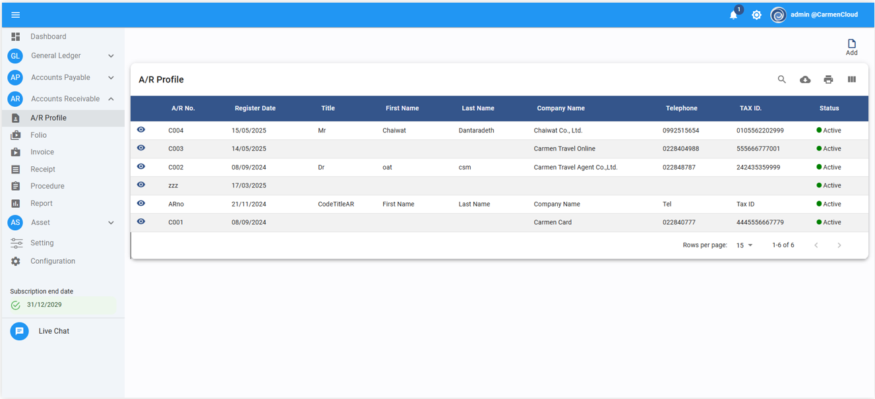Click the Add document icon
Image resolution: width=875 pixels, height=399 pixels.
point(851,46)
